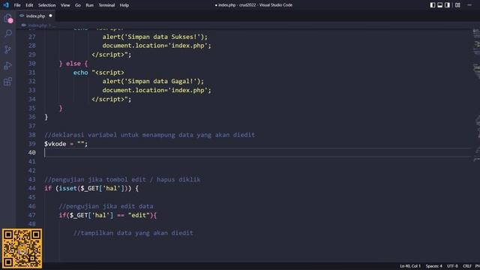Screen dimensions: 480x270
Task: Click "alert('Simpan data Gagal!');" text
Action: (x=153, y=81)
